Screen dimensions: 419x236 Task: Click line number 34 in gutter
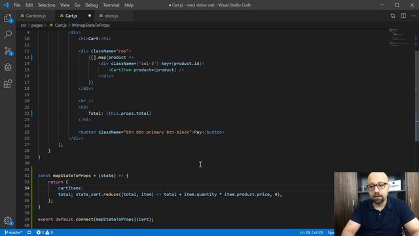tap(27, 188)
